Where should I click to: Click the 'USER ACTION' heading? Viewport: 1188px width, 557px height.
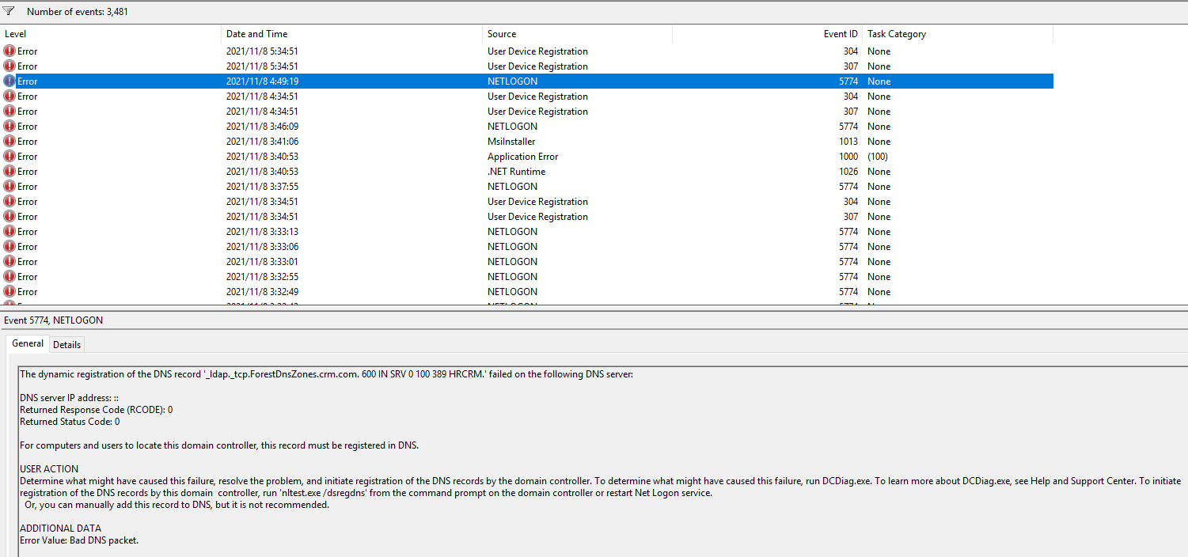49,469
